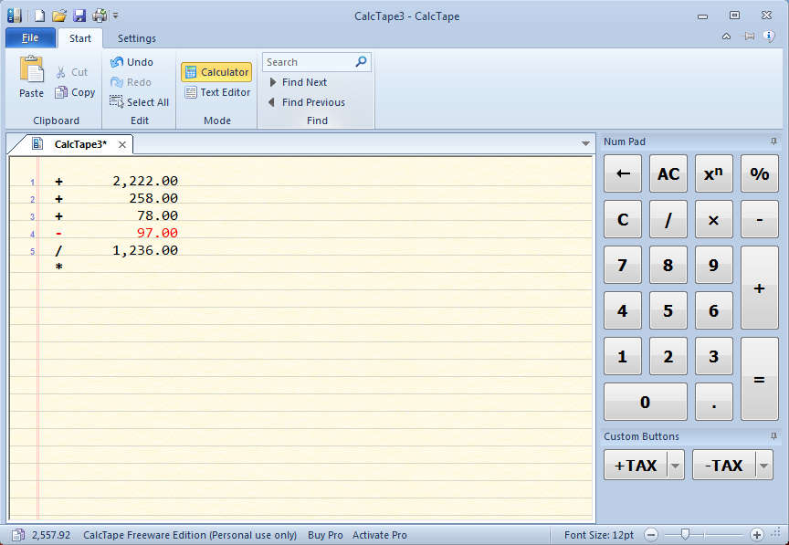Click the Undo arrow icon
789x545 pixels.
pos(117,62)
